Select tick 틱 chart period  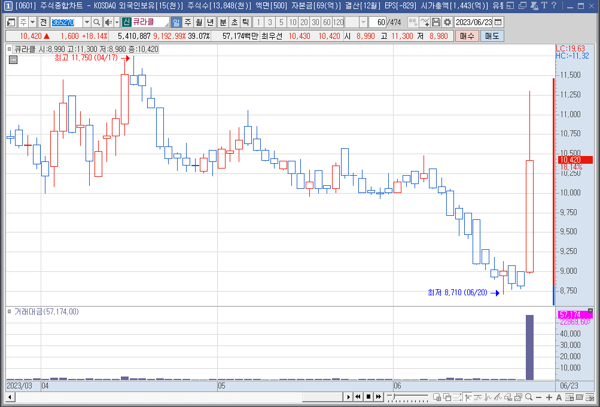[x=246, y=23]
